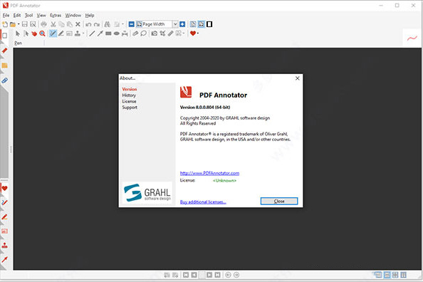Viewport: 423px width, 282px height.
Task: Open the Extras menu
Action: point(56,16)
